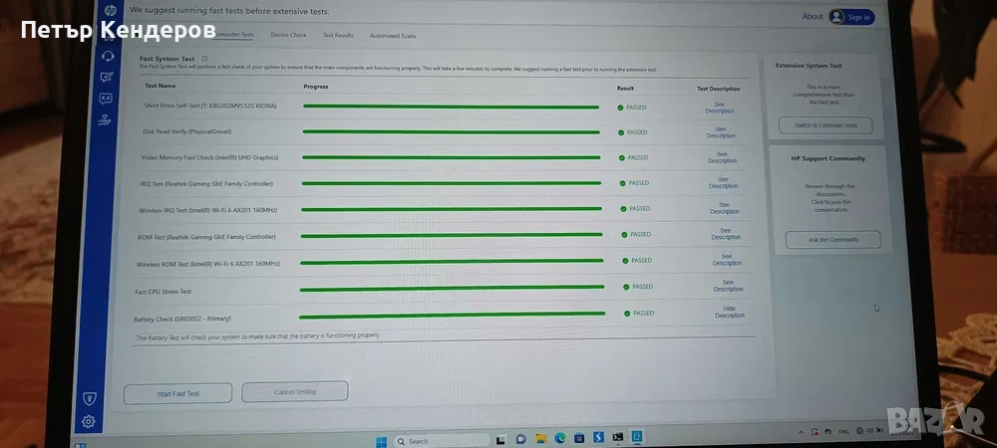
Task: Hide Description for Battery Check test
Action: 729,312
